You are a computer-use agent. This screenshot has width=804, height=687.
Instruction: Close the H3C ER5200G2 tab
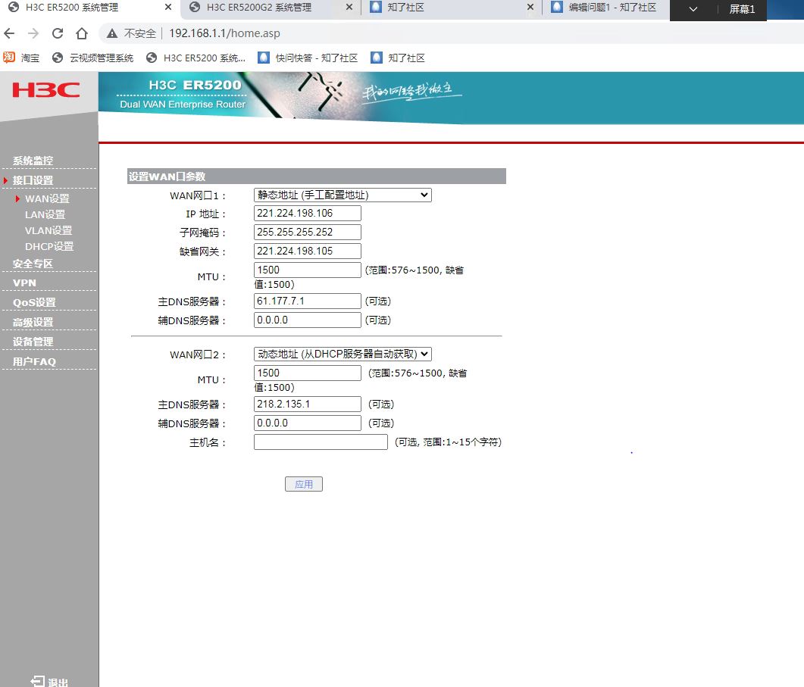click(349, 7)
